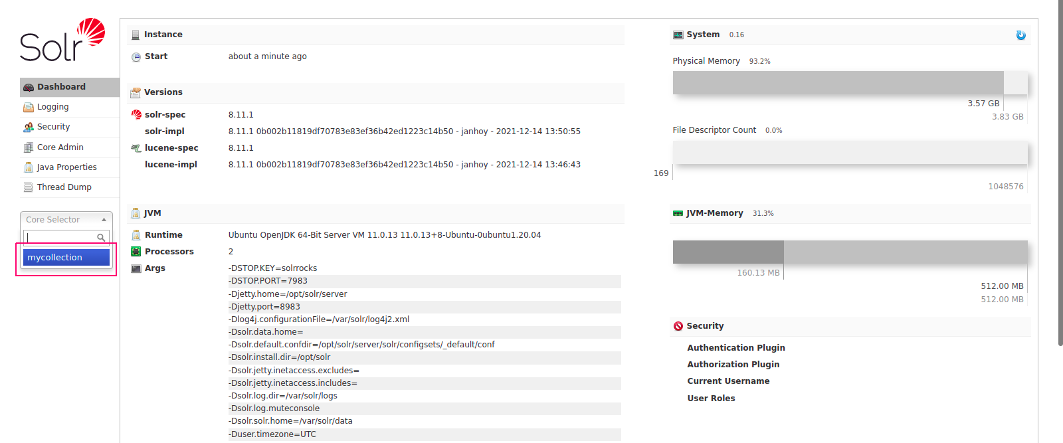Focus the core search input field
This screenshot has height=443, width=1063.
(66, 237)
